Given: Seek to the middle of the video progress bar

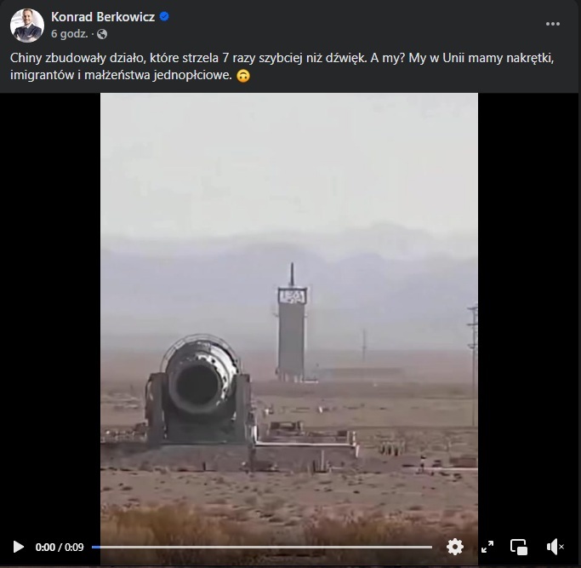Looking at the screenshot, I should [262, 547].
